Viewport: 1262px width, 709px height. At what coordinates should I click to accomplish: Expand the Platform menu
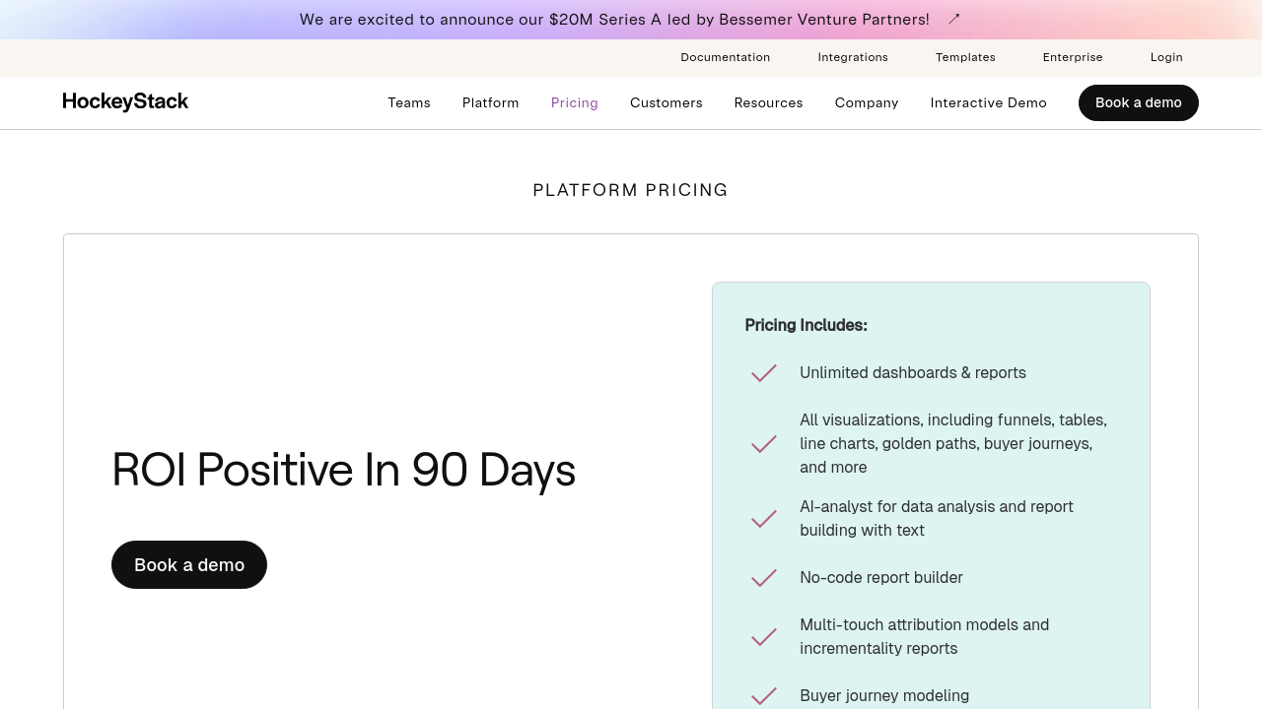coord(491,103)
